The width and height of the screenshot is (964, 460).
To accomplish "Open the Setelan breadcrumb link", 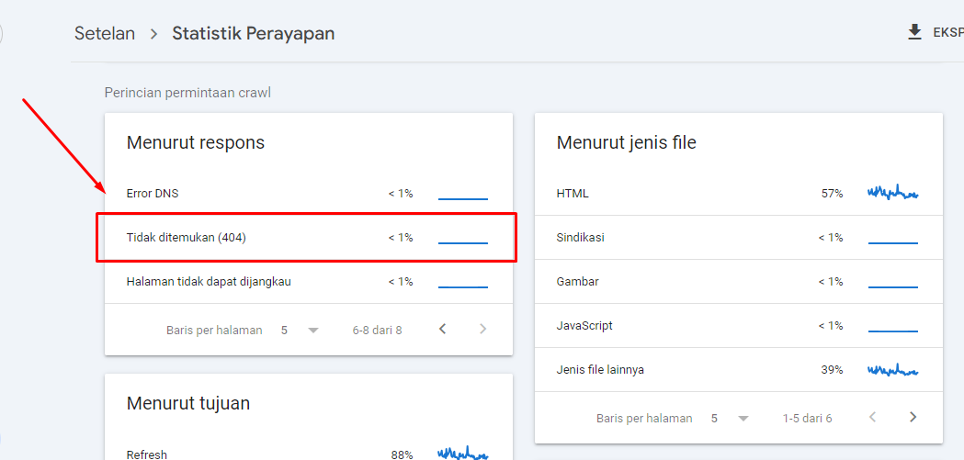I will pos(105,33).
